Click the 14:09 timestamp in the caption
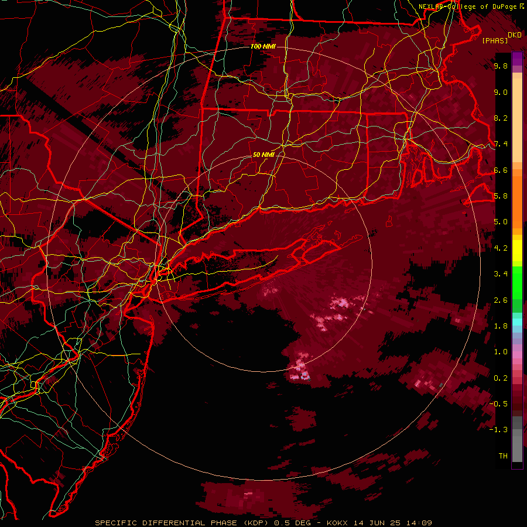The width and height of the screenshot is (527, 527). (x=419, y=523)
